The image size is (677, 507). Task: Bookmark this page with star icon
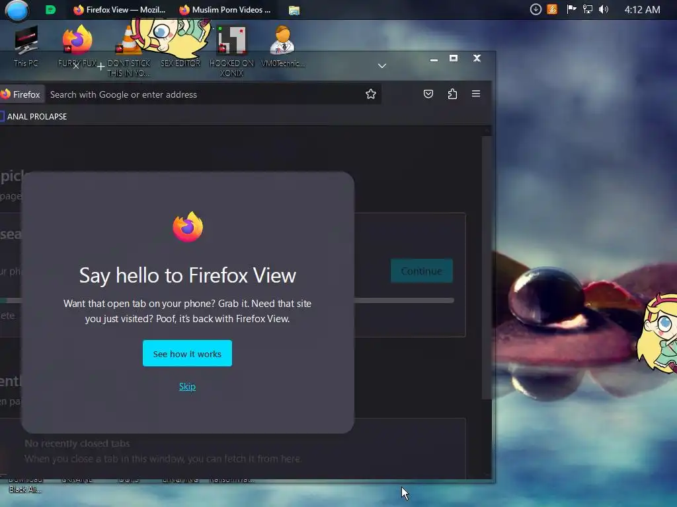tap(370, 94)
